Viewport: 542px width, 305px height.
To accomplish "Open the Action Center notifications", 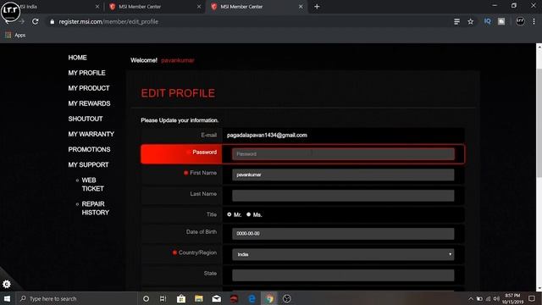I will (x=532, y=298).
